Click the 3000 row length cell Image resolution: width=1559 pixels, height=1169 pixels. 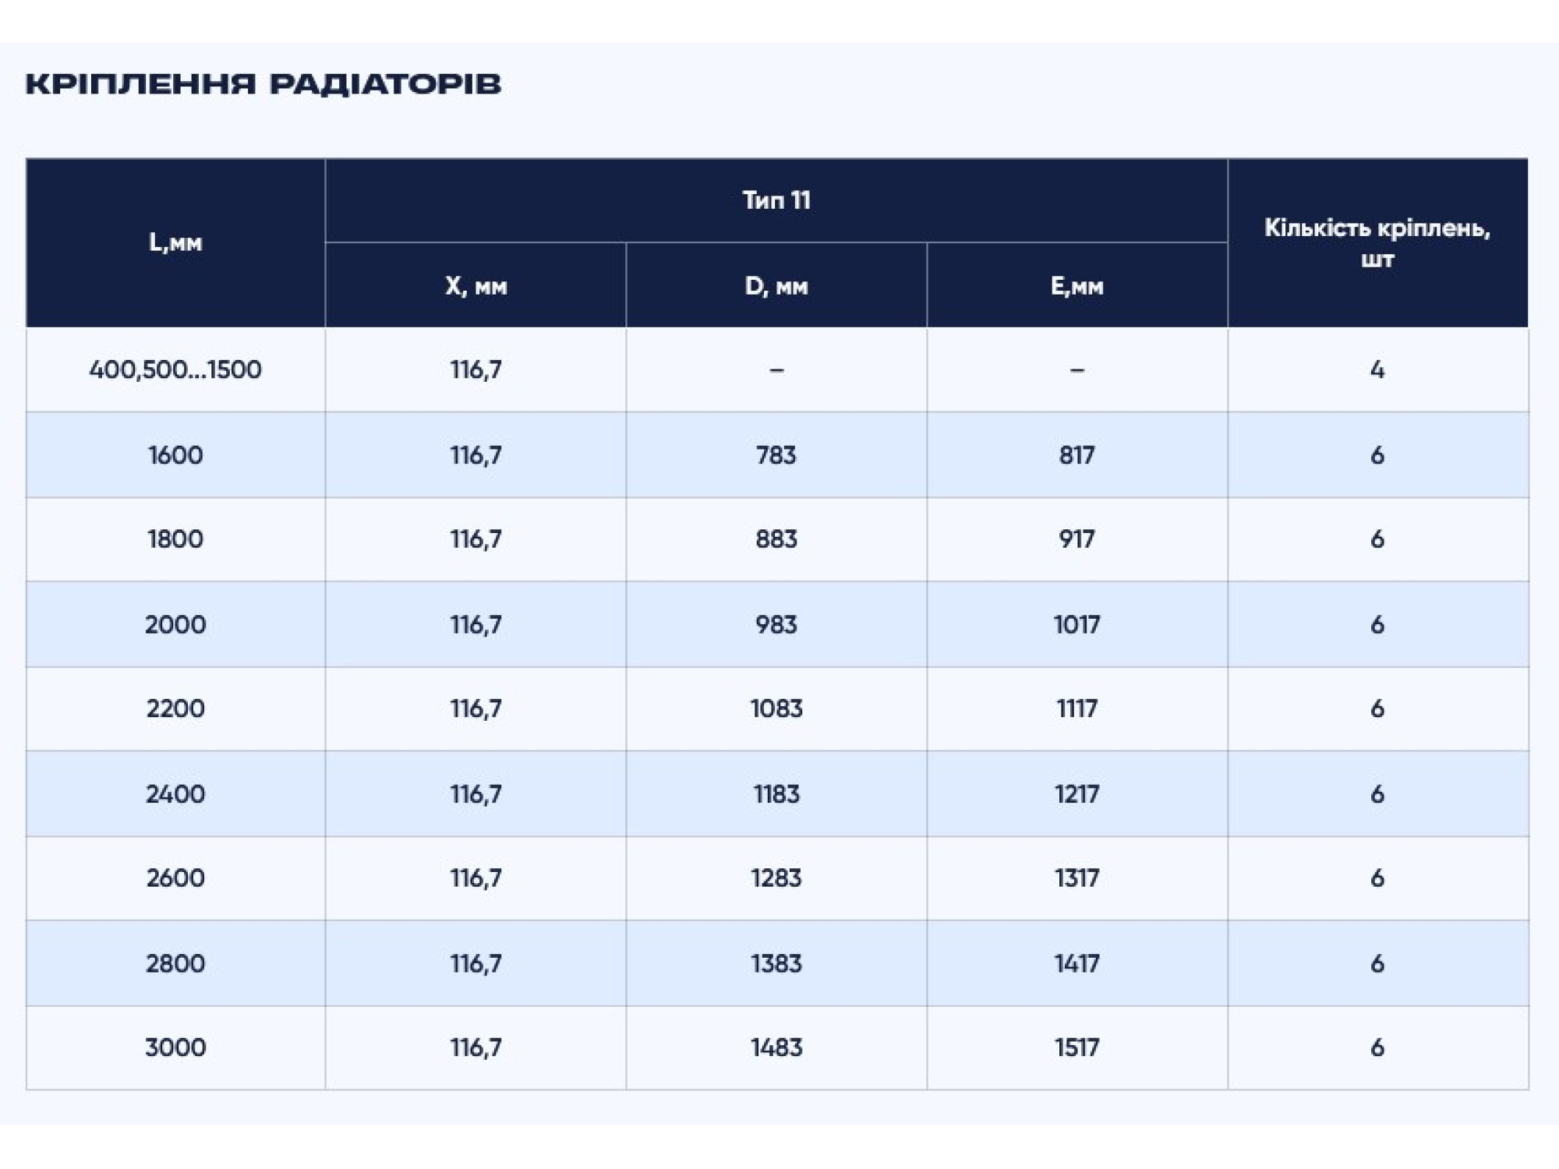[175, 1047]
